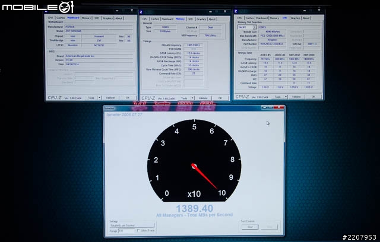Switch to the CPU tab in the Memory CPU-Z window

pyautogui.click(x=145, y=19)
